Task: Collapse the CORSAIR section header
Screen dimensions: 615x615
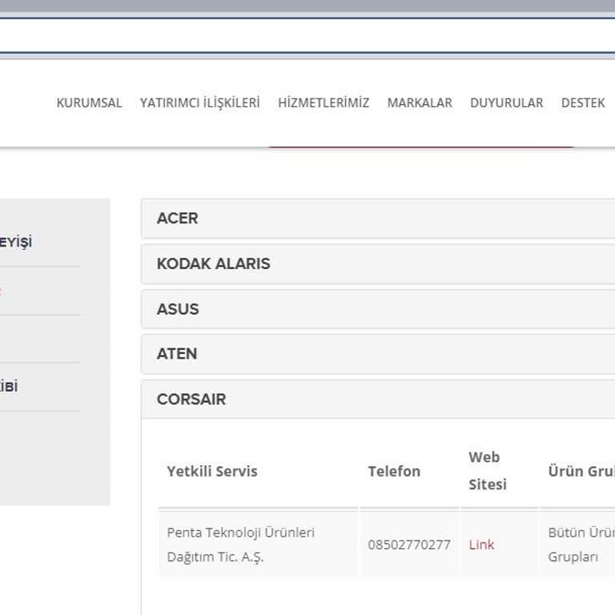Action: [378, 400]
